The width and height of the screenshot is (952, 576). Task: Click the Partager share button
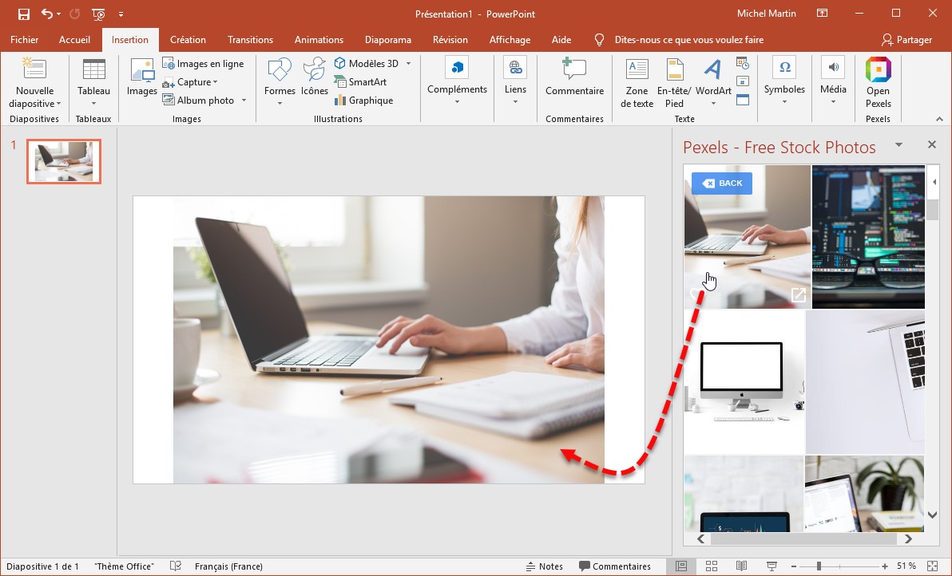[x=906, y=40]
